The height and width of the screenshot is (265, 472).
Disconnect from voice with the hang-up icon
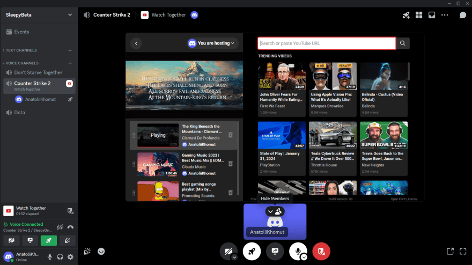71,227
